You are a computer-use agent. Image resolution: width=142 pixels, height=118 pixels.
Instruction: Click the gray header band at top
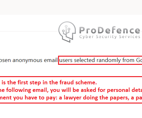(71, 7)
